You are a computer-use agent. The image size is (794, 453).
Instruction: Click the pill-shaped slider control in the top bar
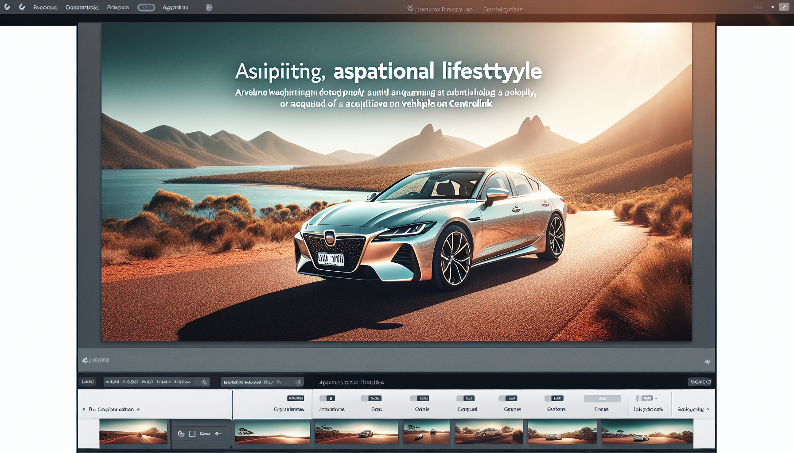146,8
